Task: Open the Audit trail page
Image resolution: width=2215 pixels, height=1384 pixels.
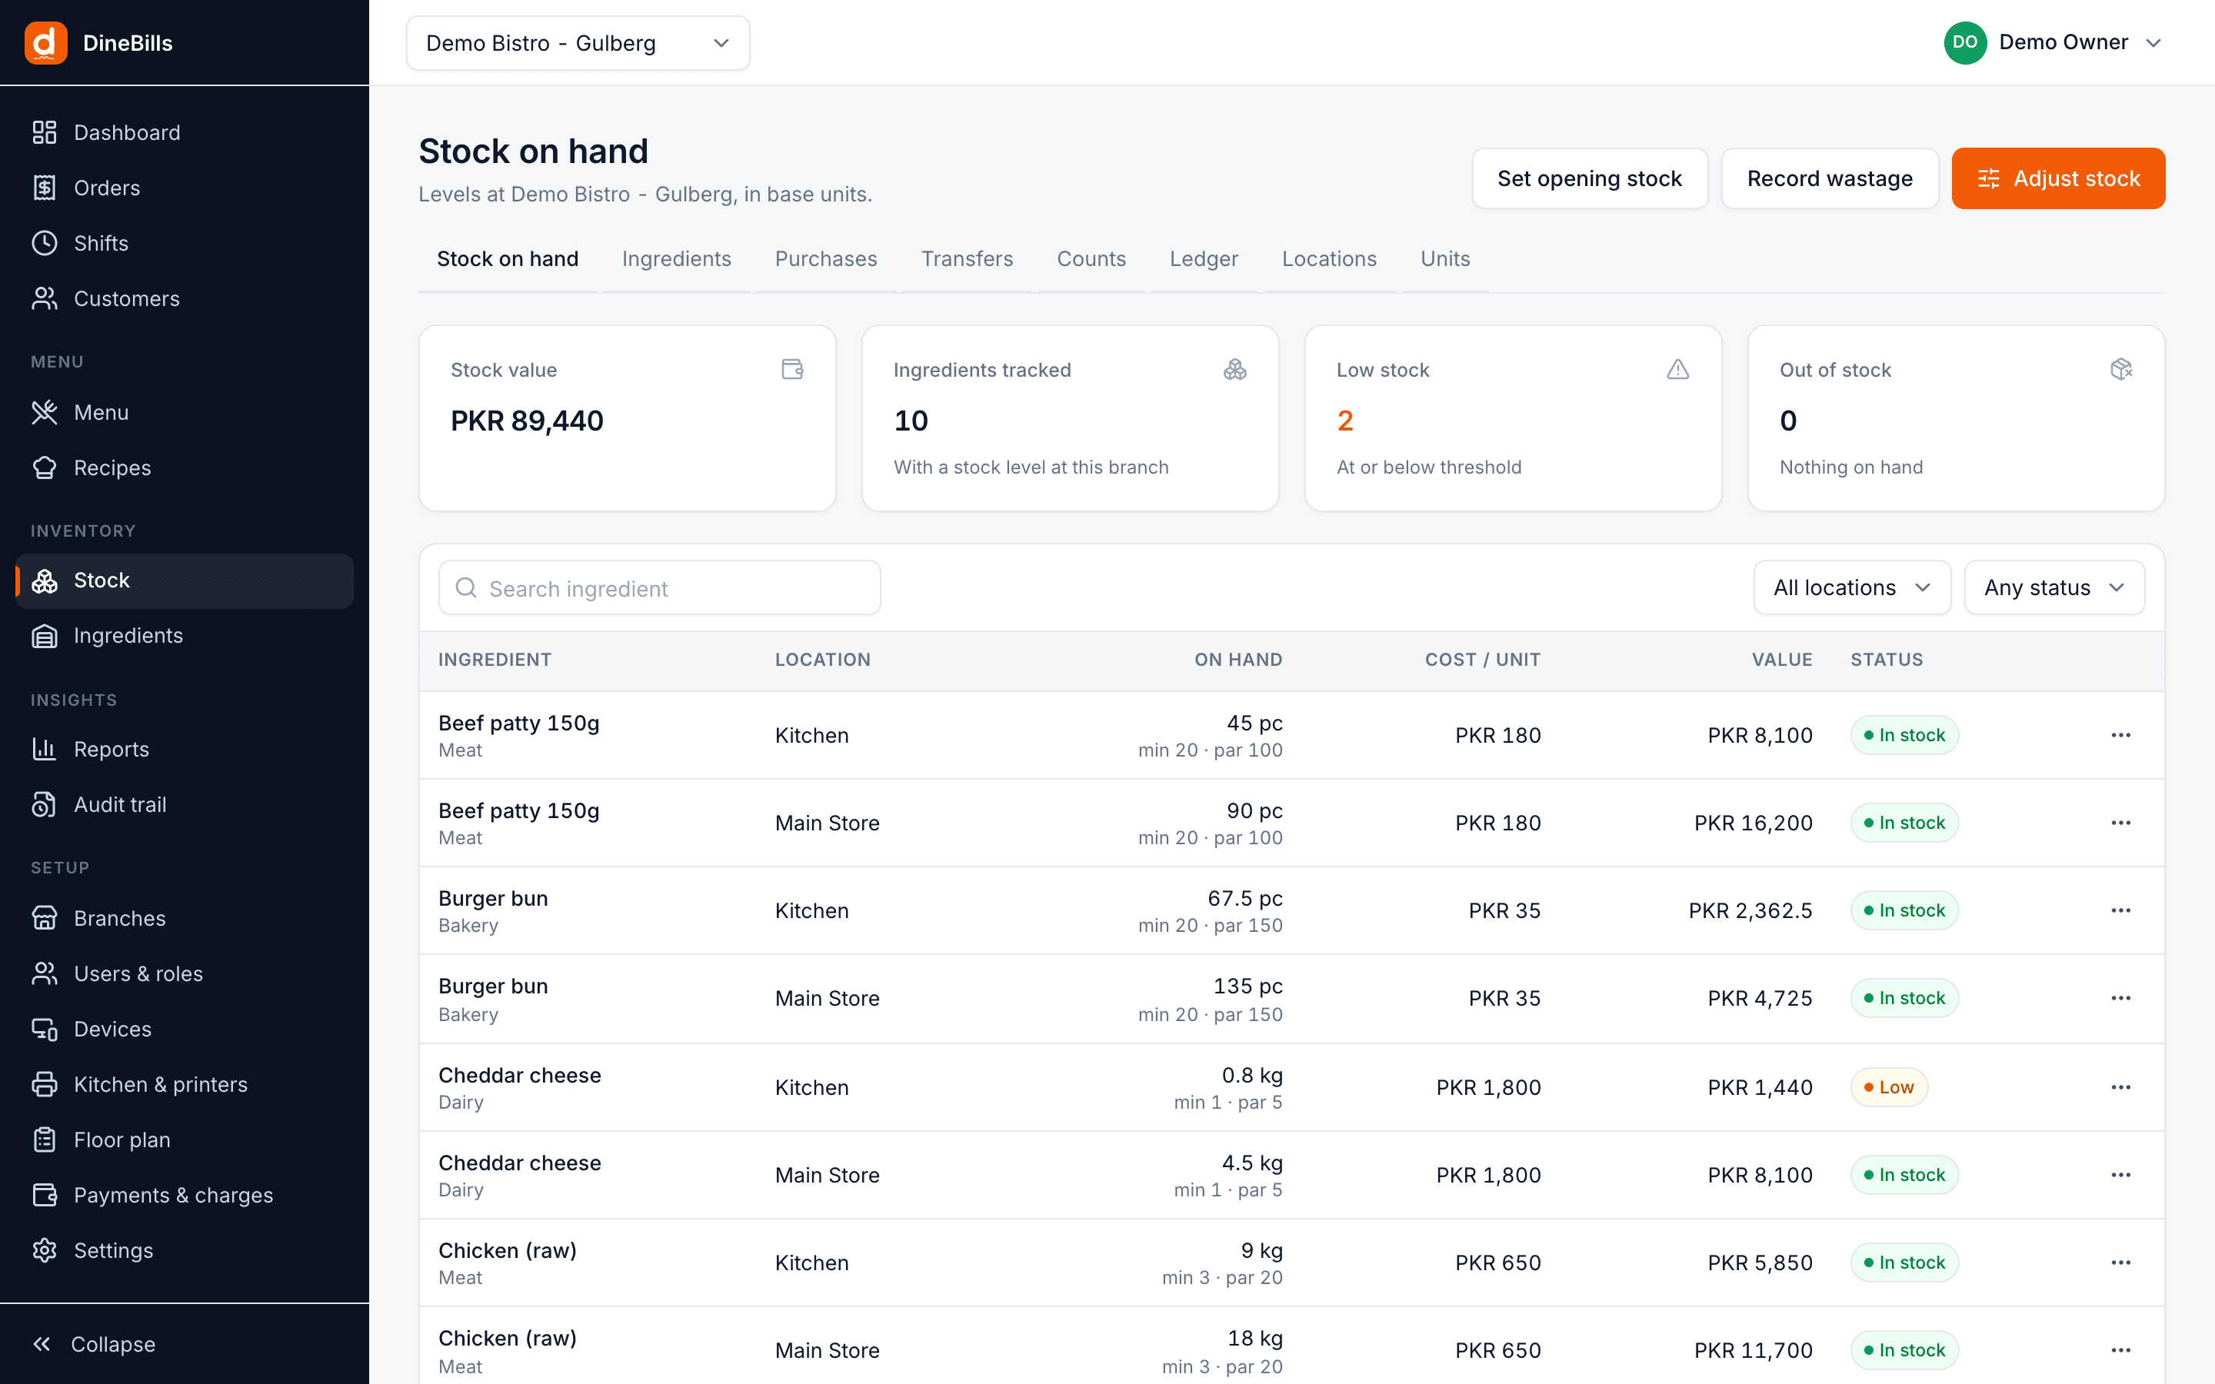Action: pos(184,804)
